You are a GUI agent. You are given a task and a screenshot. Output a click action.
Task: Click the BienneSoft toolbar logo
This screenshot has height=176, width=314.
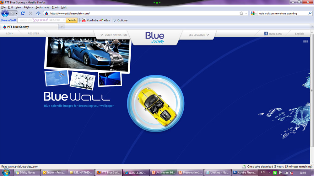tap(8, 20)
